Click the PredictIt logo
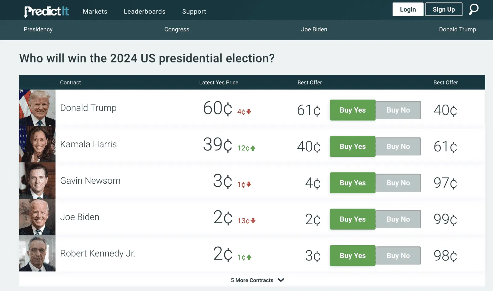Image resolution: width=493 pixels, height=291 pixels. point(46,10)
